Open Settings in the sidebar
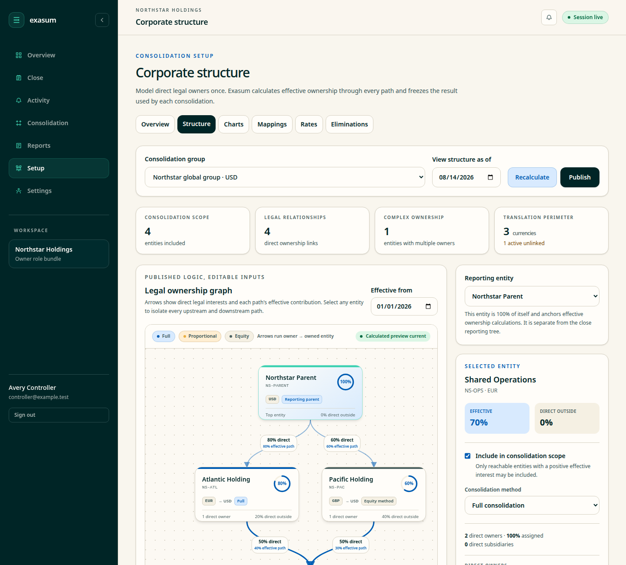 point(59,191)
